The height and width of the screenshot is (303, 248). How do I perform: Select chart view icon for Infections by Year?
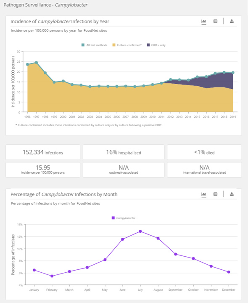pyautogui.click(x=203, y=21)
